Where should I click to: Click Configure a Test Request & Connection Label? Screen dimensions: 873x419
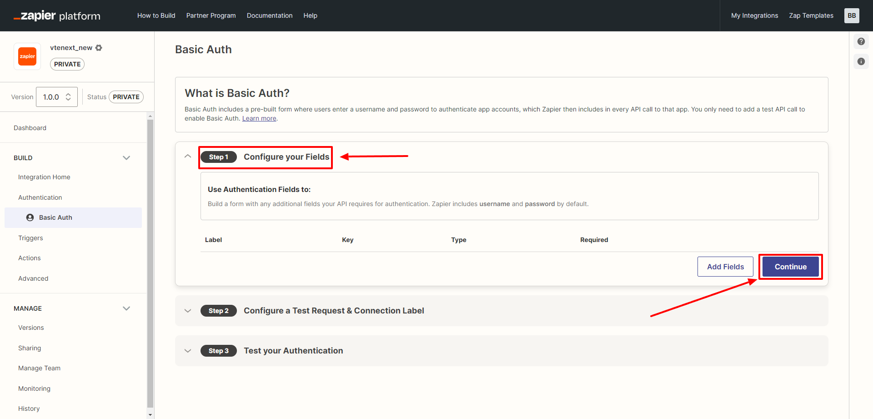[334, 311]
